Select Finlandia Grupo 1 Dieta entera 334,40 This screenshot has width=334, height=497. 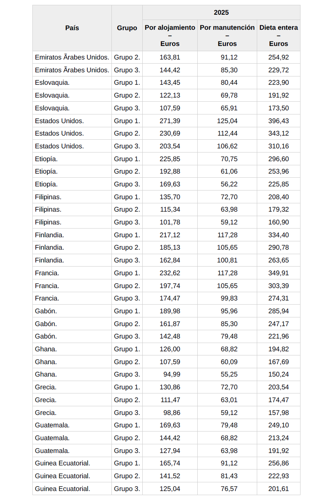click(278, 235)
